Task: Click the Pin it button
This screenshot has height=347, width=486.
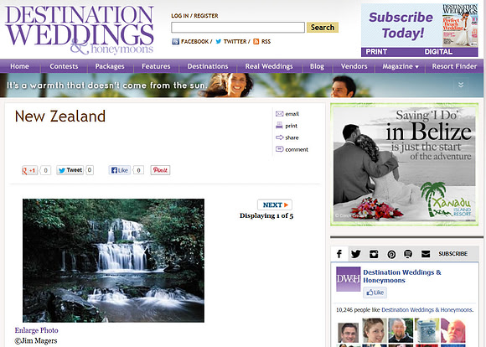Action: 160,170
